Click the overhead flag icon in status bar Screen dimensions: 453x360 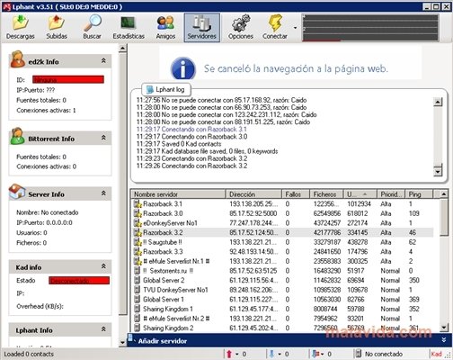click(315, 354)
